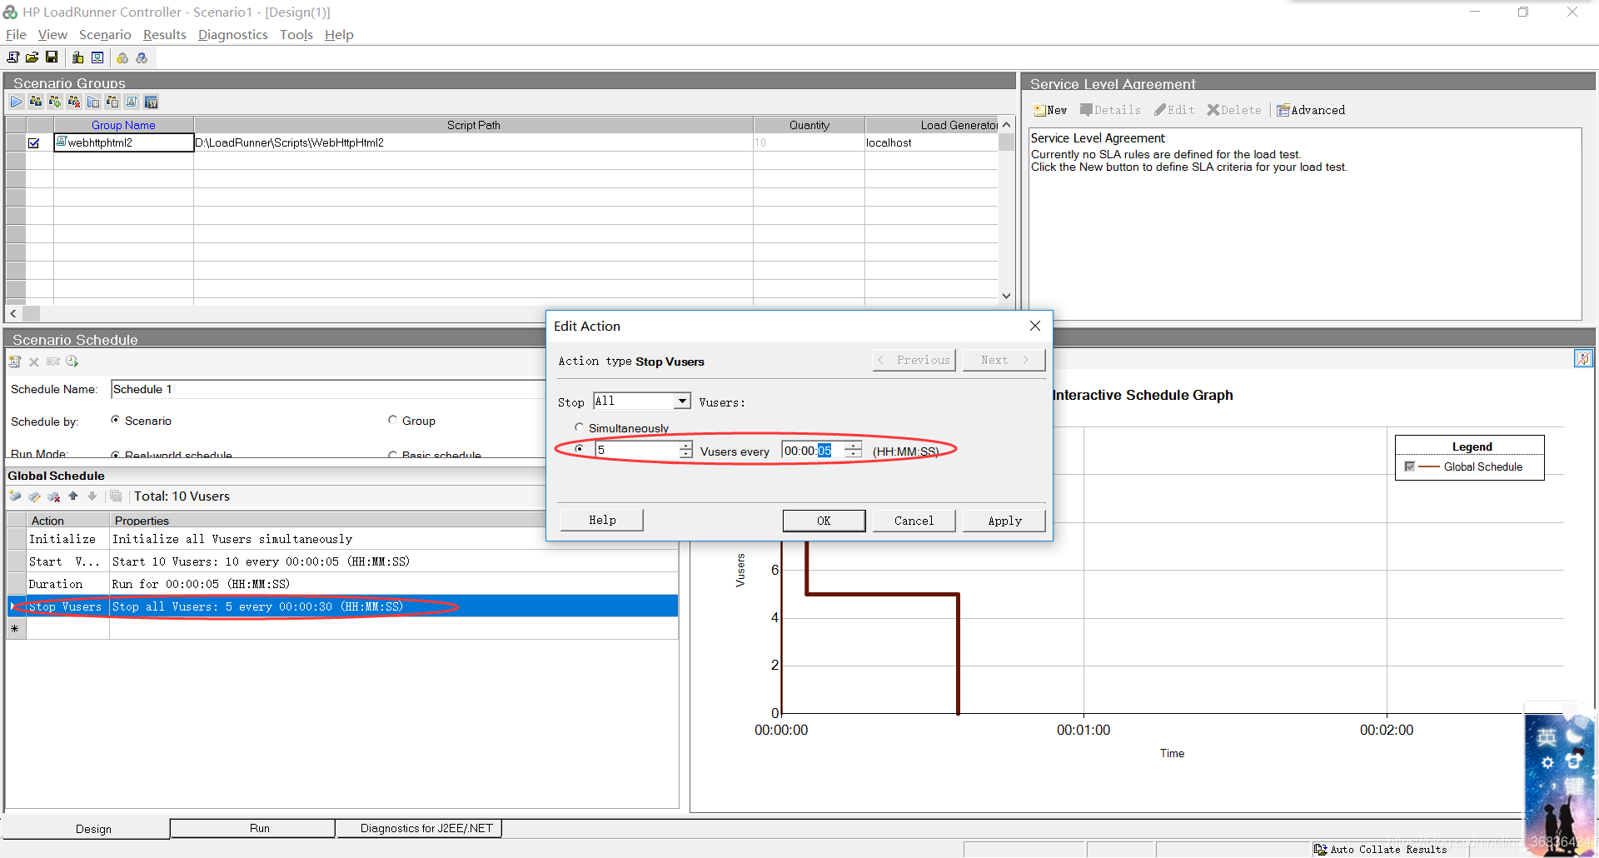
Task: Select Basic schedule run mode
Action: click(392, 454)
